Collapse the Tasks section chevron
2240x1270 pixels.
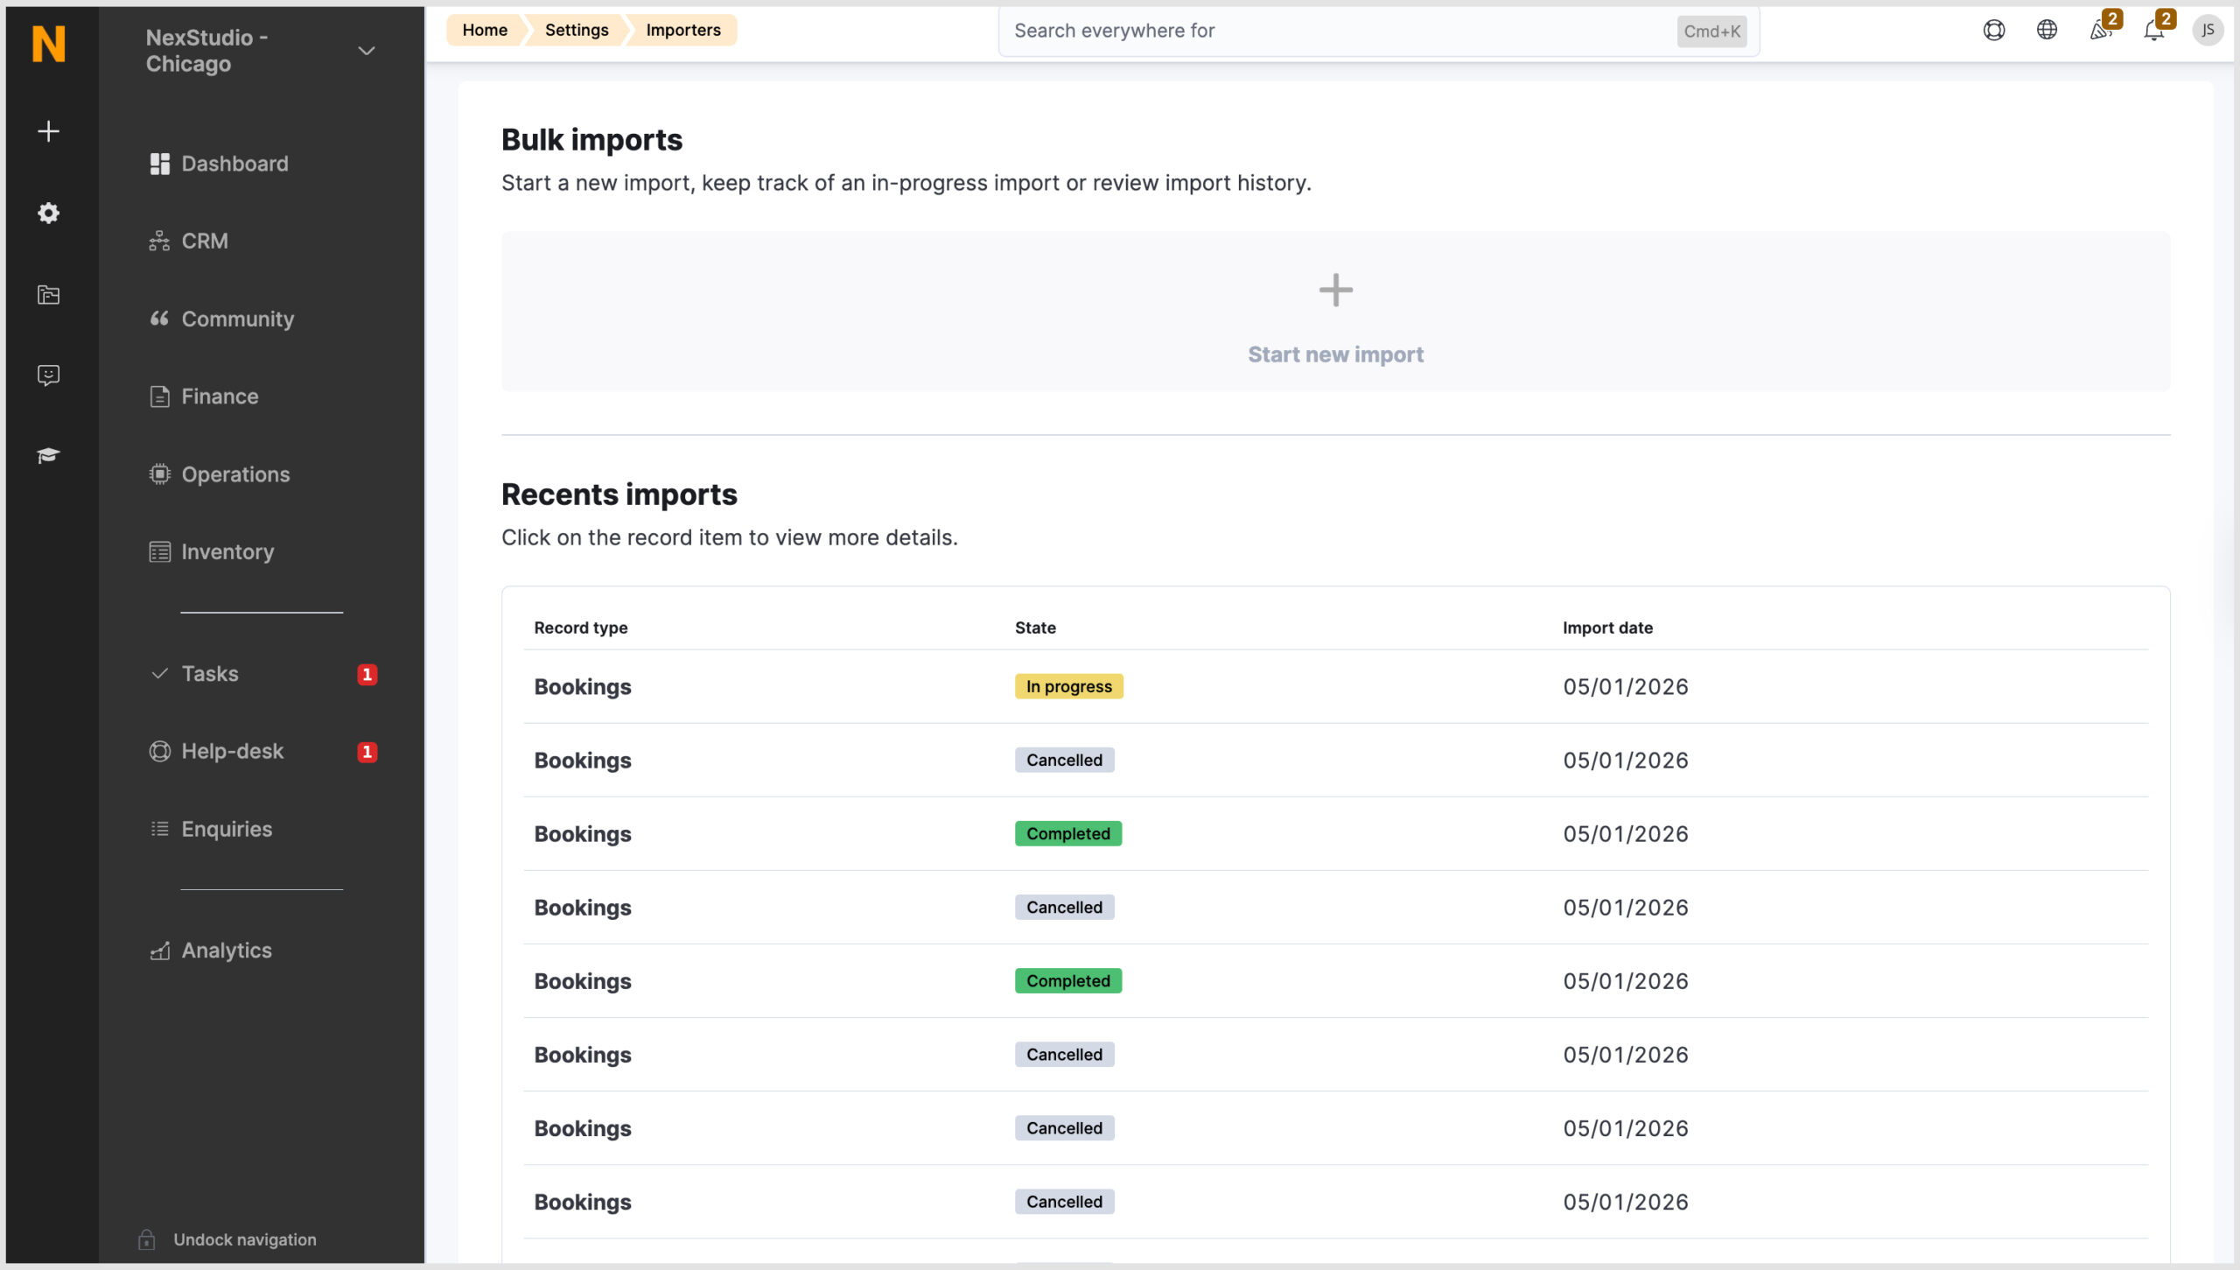[x=158, y=674]
